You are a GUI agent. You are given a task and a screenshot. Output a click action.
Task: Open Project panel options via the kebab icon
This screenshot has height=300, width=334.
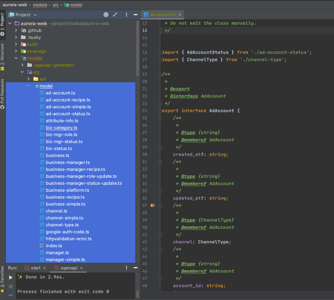point(126,15)
